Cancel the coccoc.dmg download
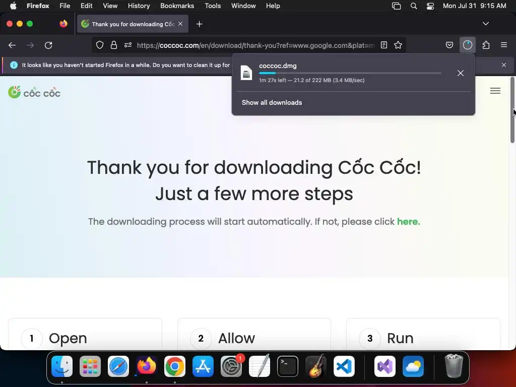This screenshot has height=387, width=516. click(x=461, y=73)
